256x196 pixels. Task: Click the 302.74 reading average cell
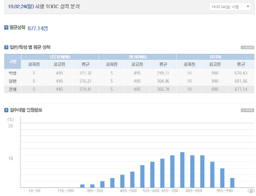tap(163, 89)
